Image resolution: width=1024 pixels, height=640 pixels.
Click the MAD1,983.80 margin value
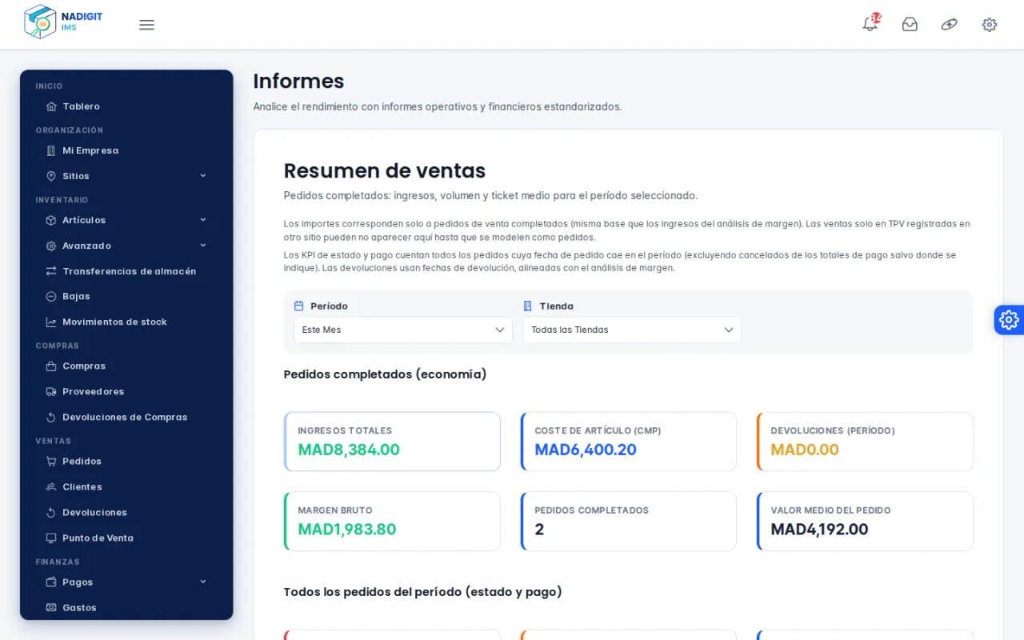(347, 529)
